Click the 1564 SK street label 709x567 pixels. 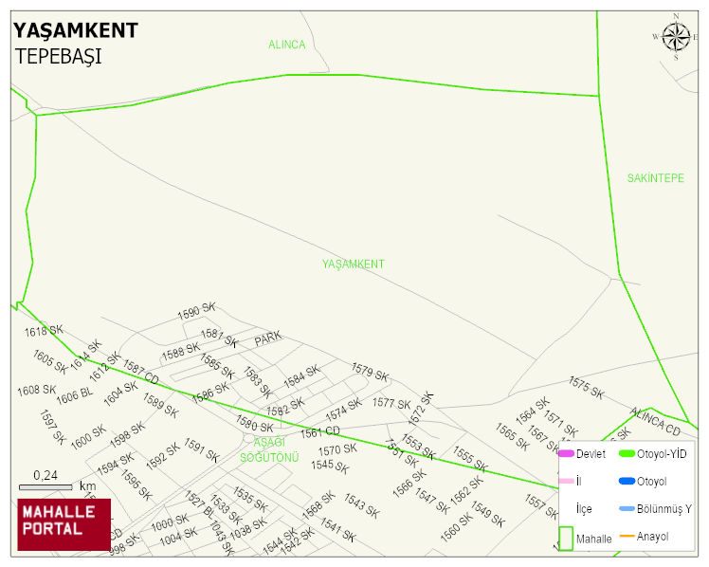(x=533, y=411)
